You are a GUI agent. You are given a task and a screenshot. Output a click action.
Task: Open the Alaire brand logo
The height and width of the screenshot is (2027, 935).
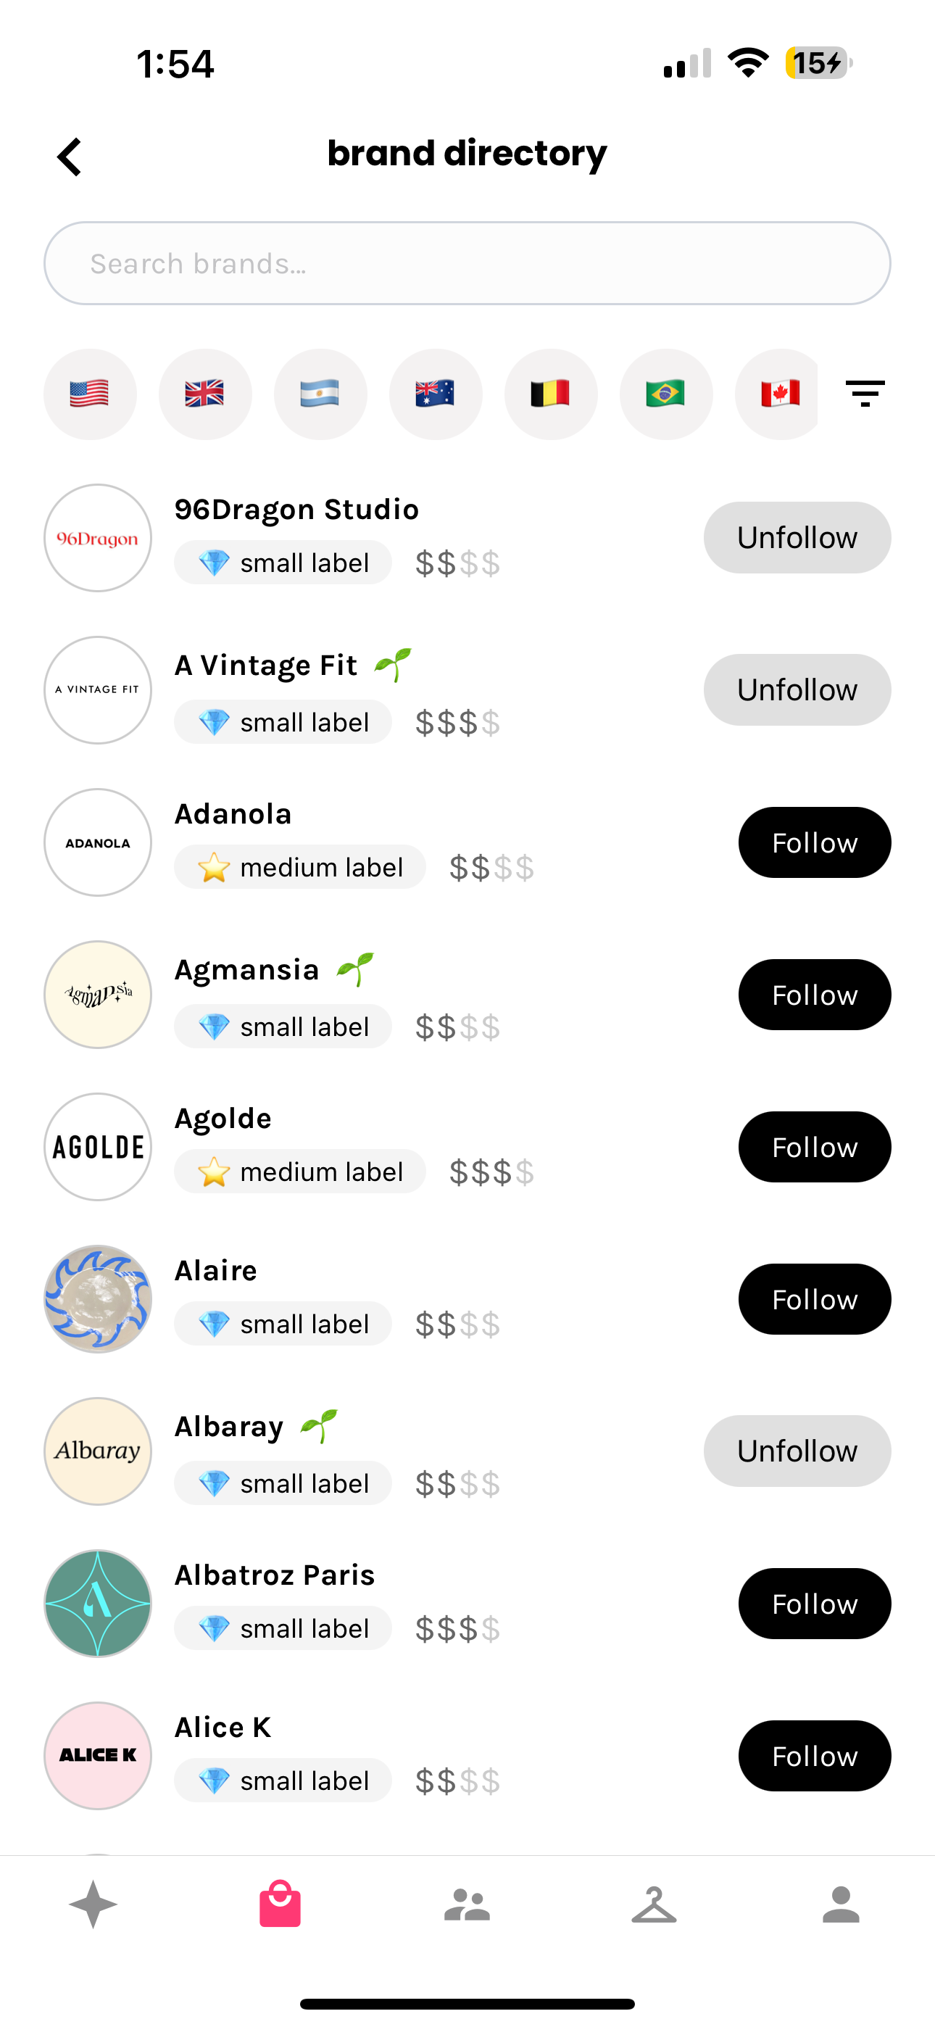click(98, 1299)
